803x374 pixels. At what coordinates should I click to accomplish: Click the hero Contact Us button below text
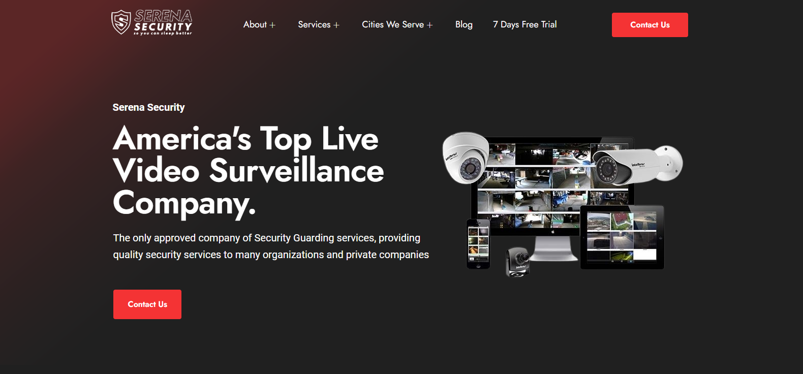point(147,304)
